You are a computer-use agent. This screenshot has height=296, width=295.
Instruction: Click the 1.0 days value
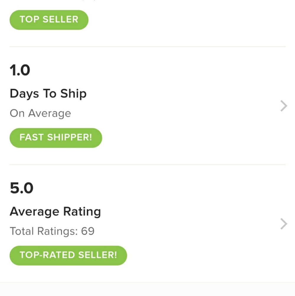[20, 70]
